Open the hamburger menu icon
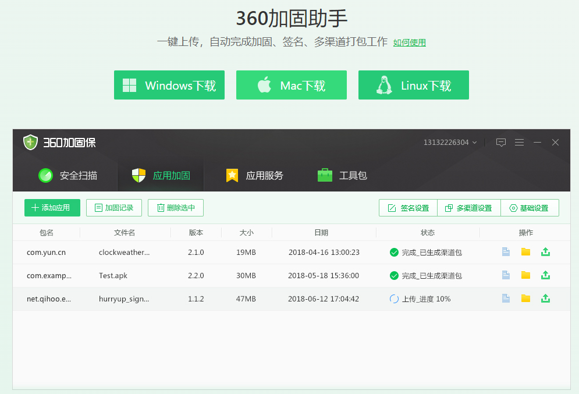The height and width of the screenshot is (394, 579). (x=519, y=142)
